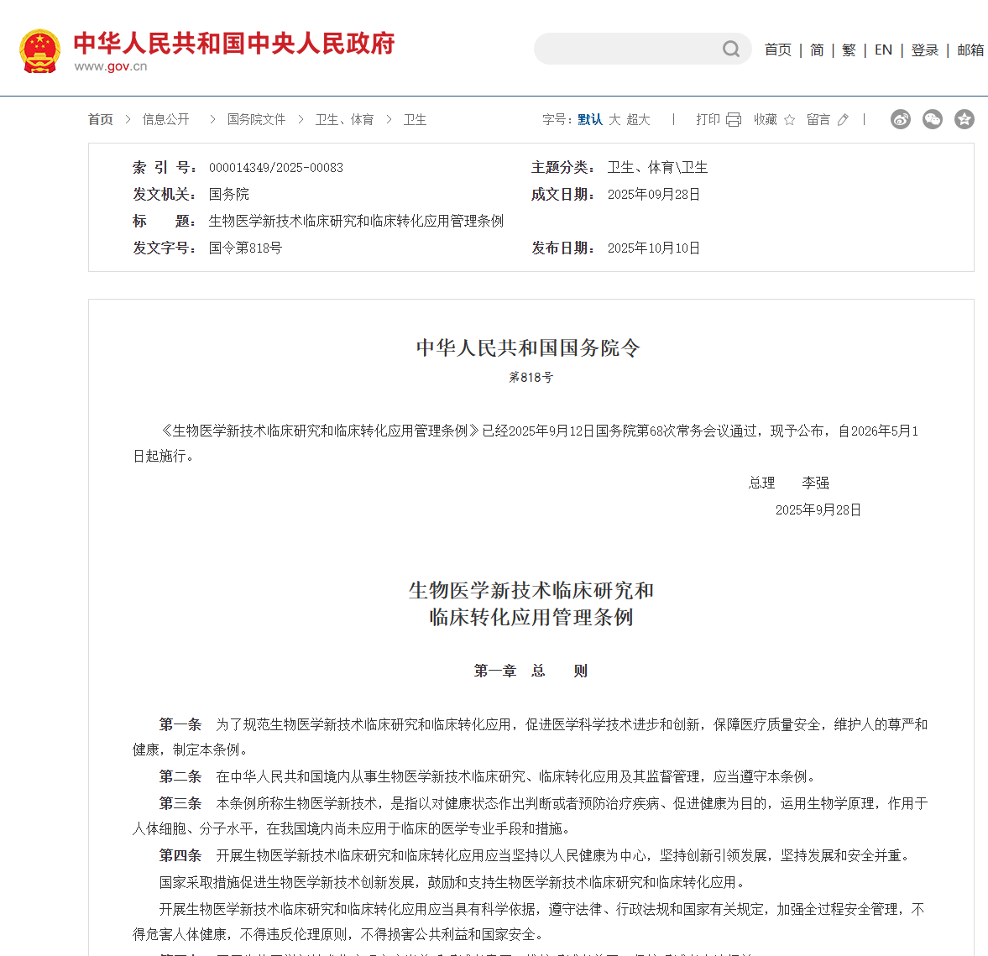Set font size to 默认
This screenshot has width=988, height=956.
coord(590,120)
